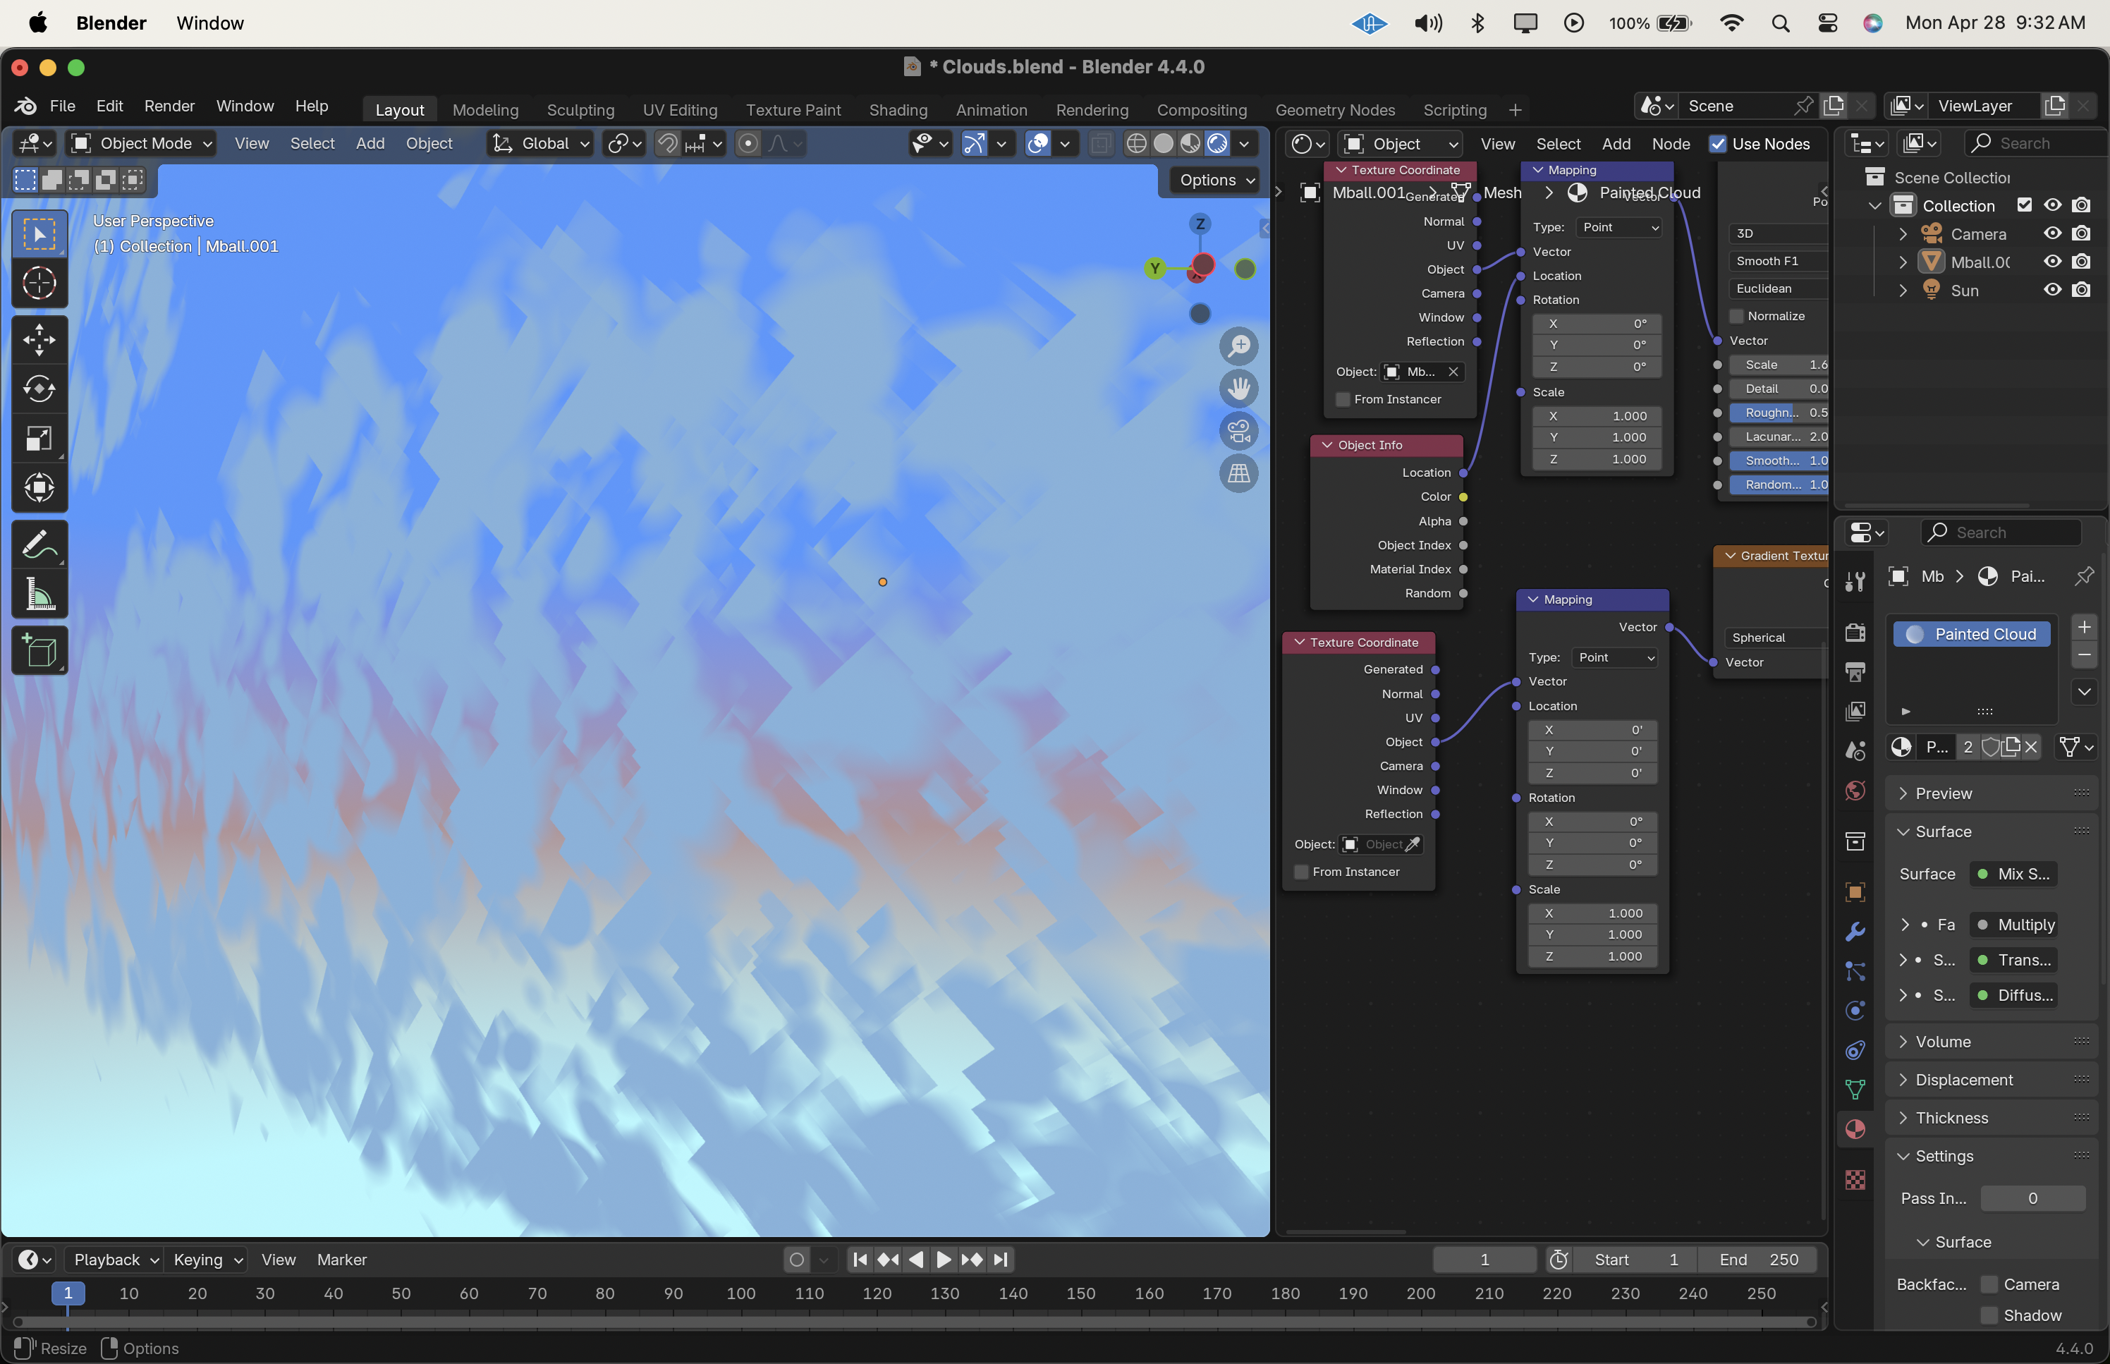2110x1364 pixels.
Task: Open the Material properties tab
Action: [1855, 1129]
